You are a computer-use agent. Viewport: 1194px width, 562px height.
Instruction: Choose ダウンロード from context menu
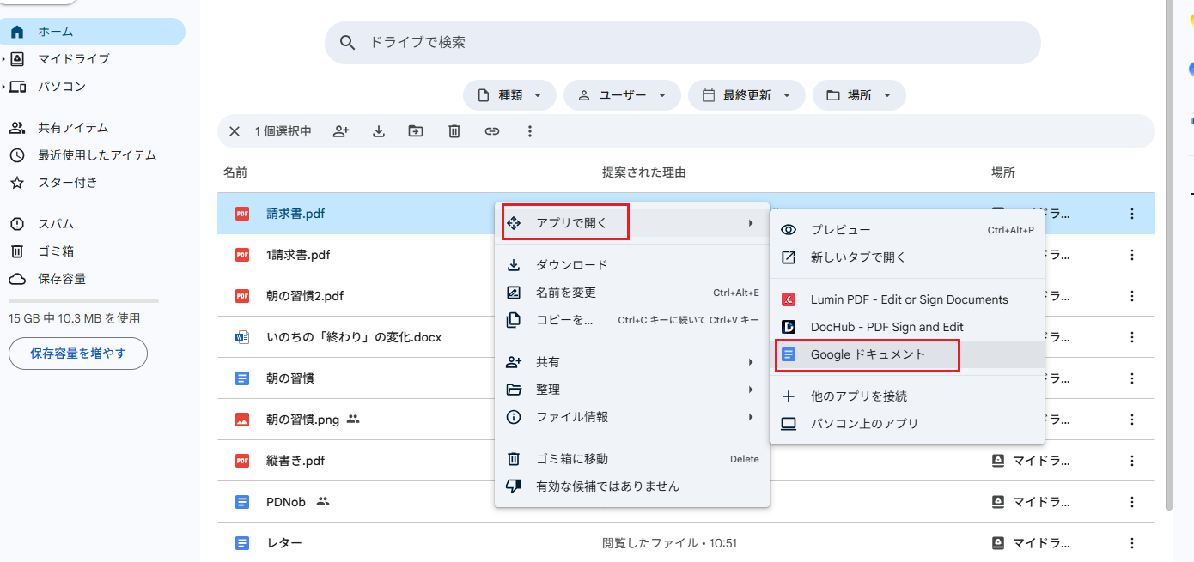click(x=632, y=265)
